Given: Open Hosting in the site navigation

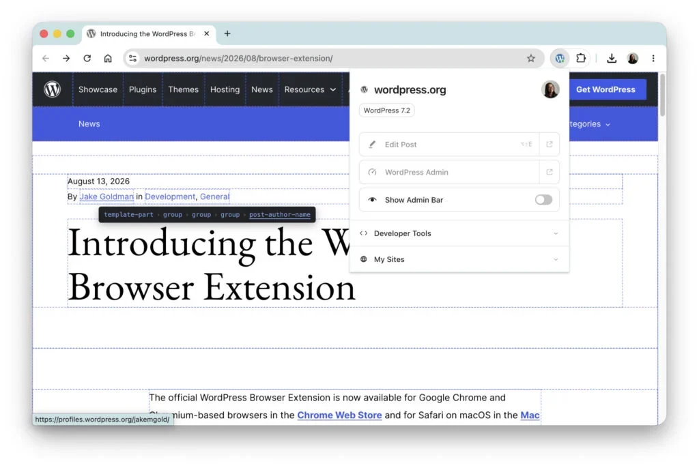Looking at the screenshot, I should (x=225, y=89).
